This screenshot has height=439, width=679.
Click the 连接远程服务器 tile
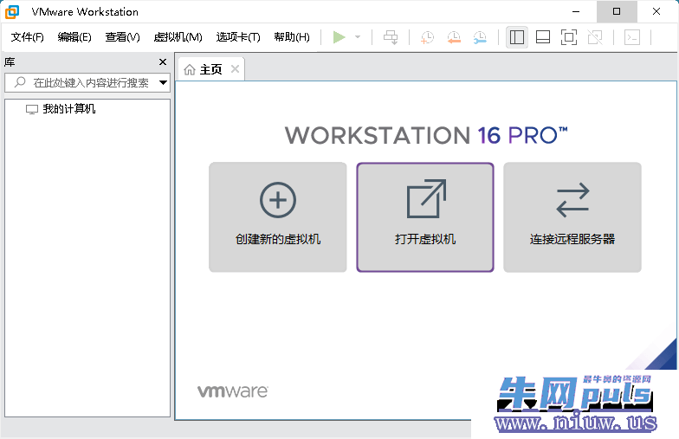coord(572,217)
